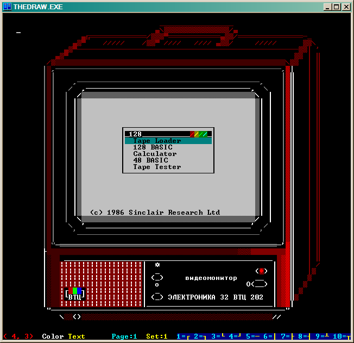The height and width of the screenshot is (343, 354).
Task: Click the 'Set:1' character set indicator
Action: 157,336
